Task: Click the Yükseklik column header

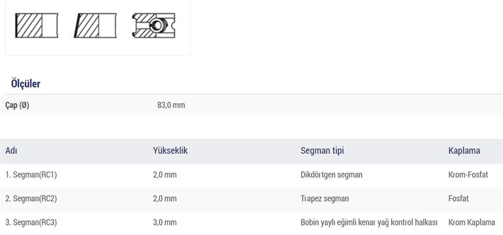Action: [170, 151]
